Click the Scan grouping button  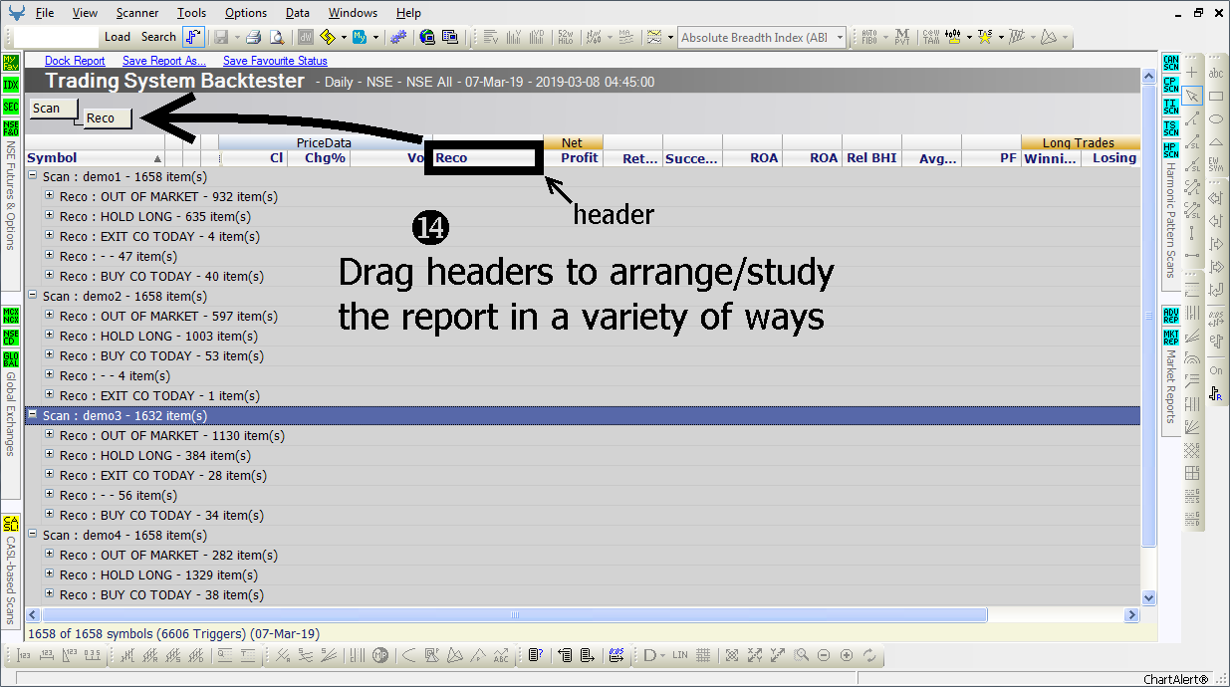pos(52,108)
